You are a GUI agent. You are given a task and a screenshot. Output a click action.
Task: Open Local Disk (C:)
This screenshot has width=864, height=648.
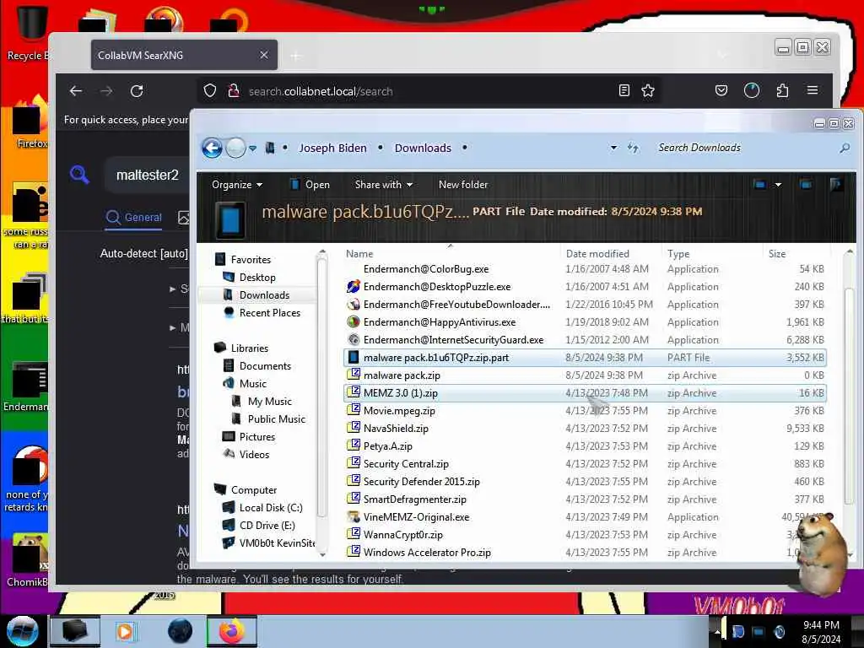[271, 507]
